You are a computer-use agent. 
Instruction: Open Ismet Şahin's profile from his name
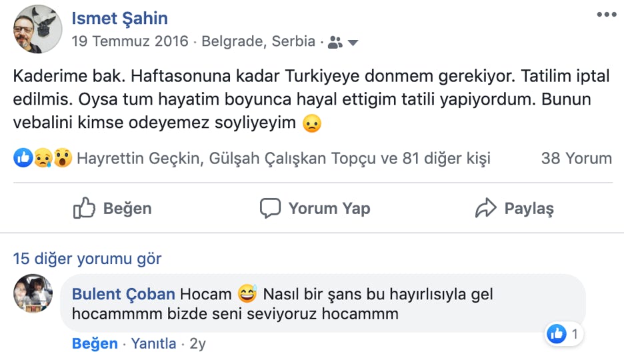tap(120, 18)
